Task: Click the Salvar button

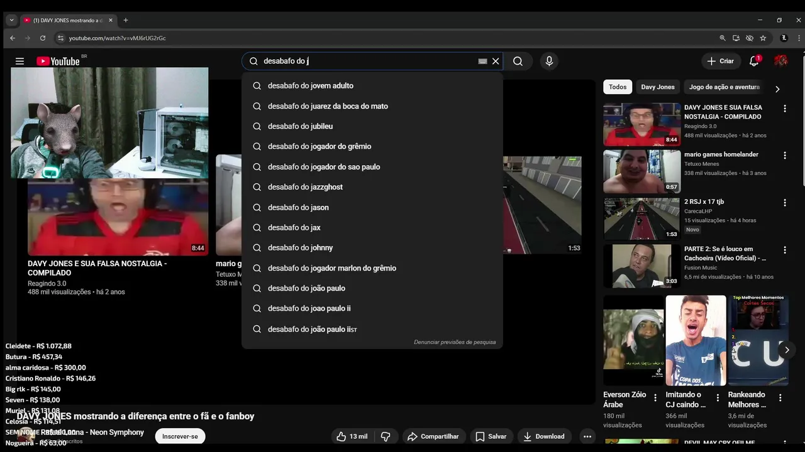Action: [491, 436]
